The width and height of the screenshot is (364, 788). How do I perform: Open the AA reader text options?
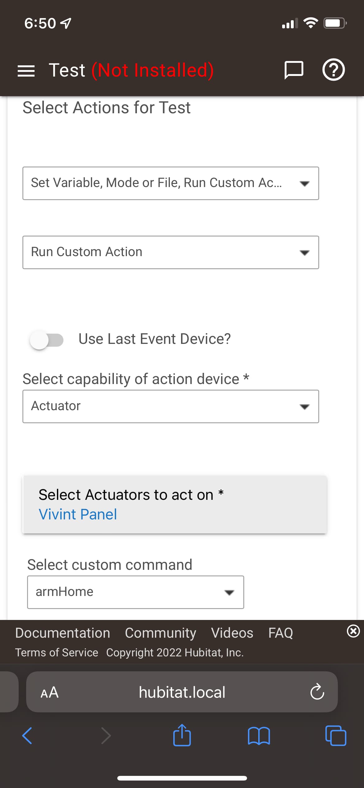tap(49, 692)
